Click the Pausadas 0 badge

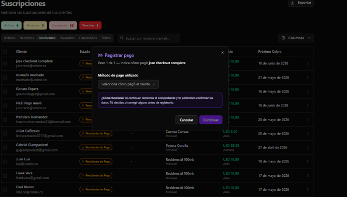coord(35,25)
